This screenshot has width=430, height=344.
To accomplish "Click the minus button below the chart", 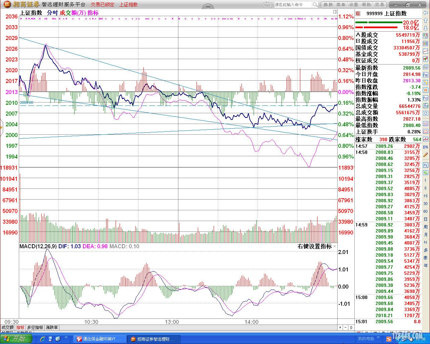I will 346,327.
